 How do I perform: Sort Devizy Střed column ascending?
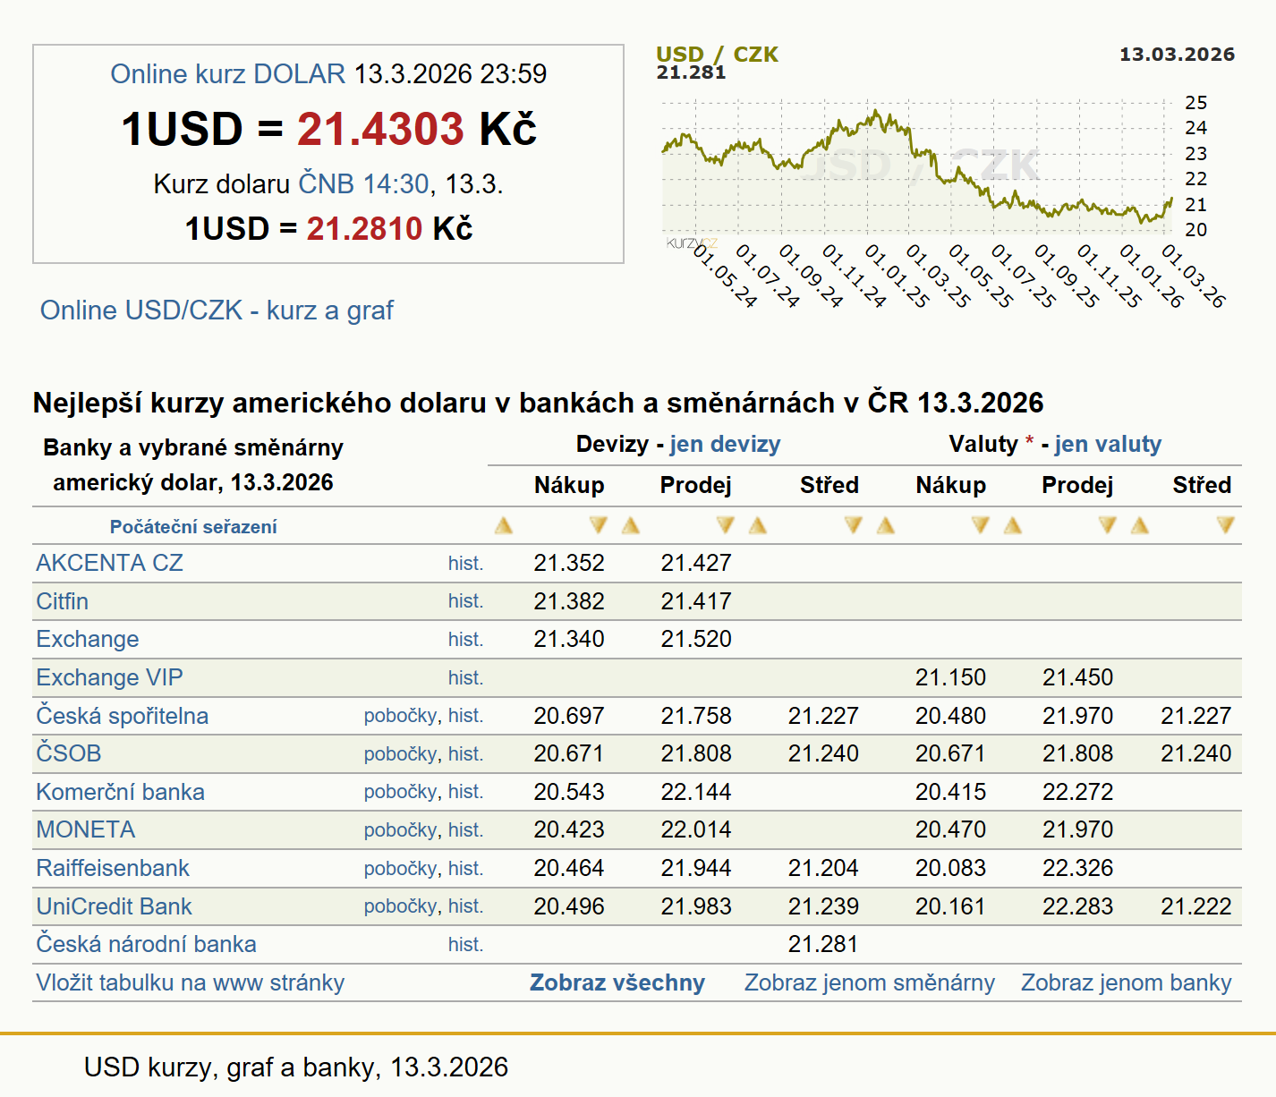(758, 526)
